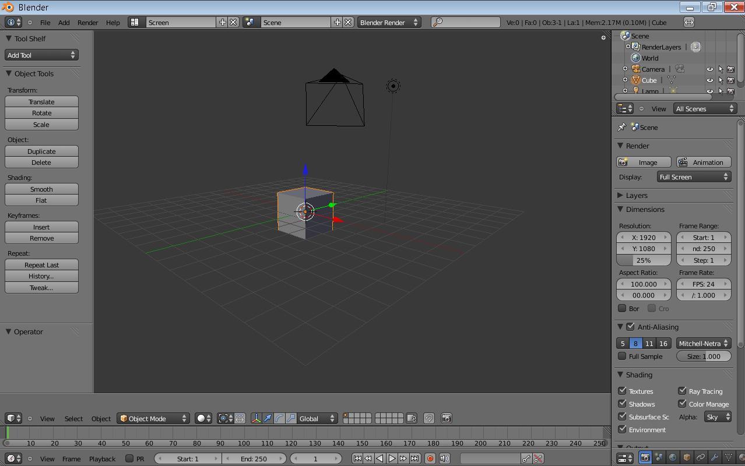Expand the collapsed Layers panel

(x=636, y=195)
